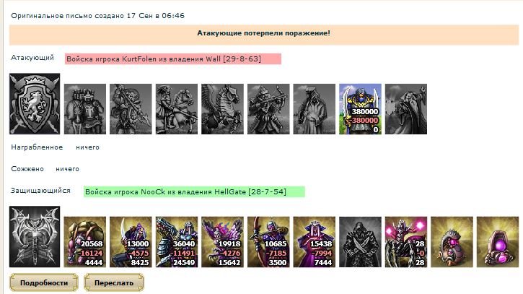Image resolution: width=523 pixels, height=294 pixels.
Task: Click the greyed-out porter with donkey unit
Action: pos(85,109)
